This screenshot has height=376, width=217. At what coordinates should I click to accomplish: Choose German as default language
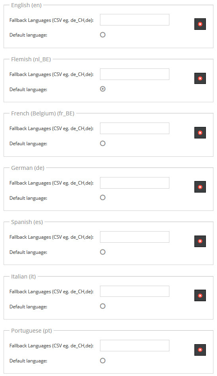[103, 198]
